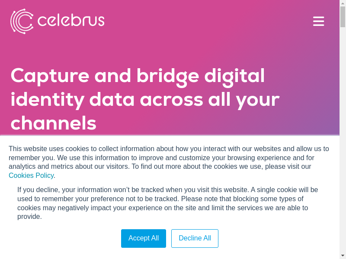The image size is (346, 259).
Task: Click the Celebrus wordmark text
Action: (71, 20)
